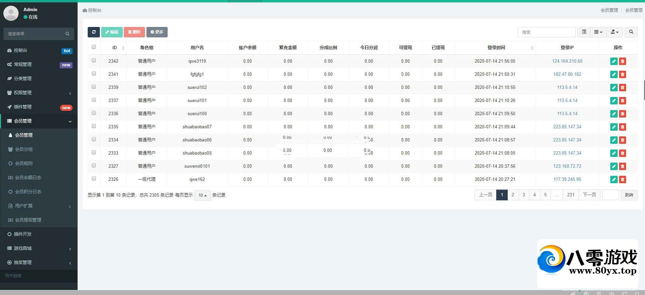Open the export data dropdown
Viewport: 645px width, 295px height.
coord(615,32)
